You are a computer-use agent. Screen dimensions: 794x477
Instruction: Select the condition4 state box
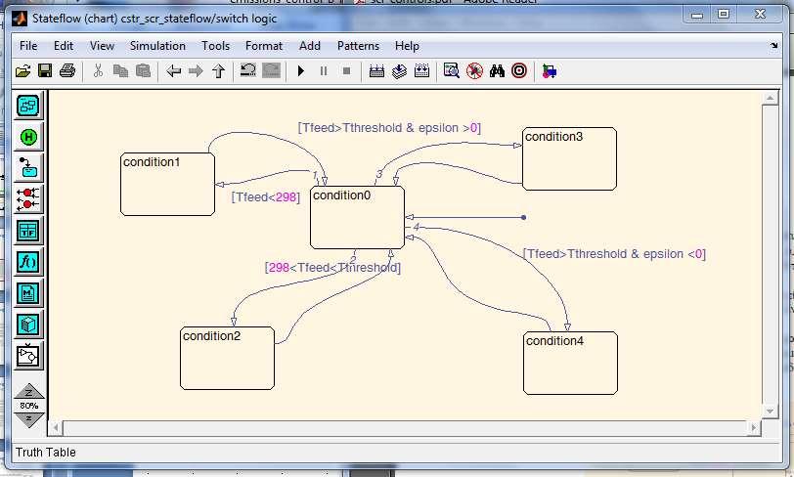[570, 363]
